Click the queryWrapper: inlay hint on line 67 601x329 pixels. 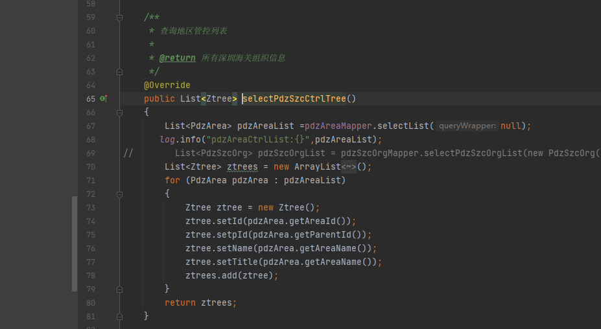point(467,126)
